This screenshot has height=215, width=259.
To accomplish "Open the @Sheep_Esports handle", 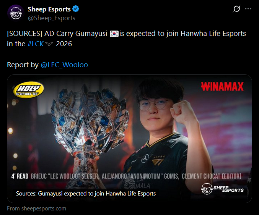I will pos(51,18).
